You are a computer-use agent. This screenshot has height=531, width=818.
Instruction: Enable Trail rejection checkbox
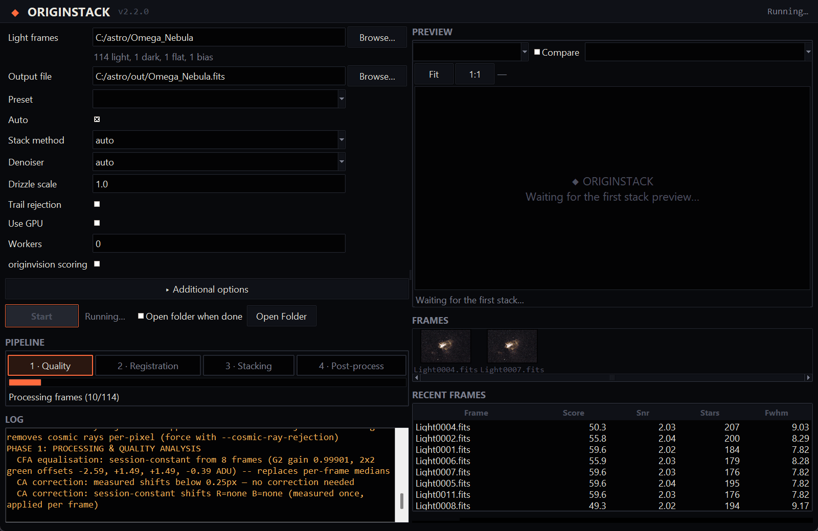[x=97, y=204]
